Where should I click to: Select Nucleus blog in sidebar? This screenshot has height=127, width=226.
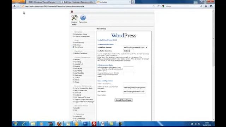(78, 45)
